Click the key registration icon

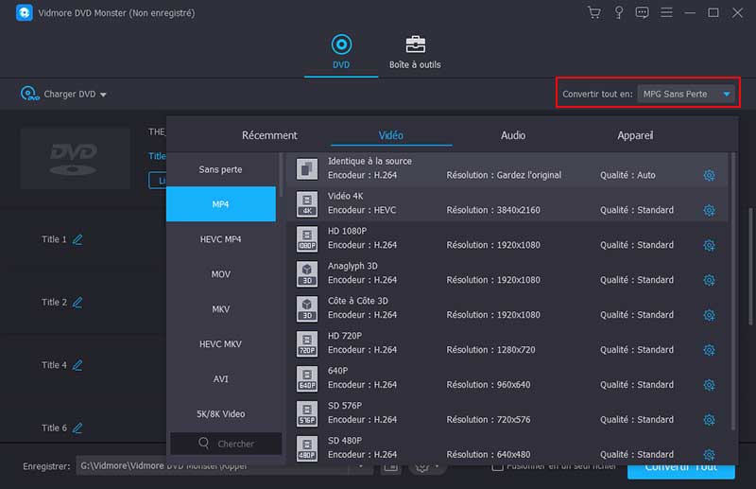click(x=618, y=13)
